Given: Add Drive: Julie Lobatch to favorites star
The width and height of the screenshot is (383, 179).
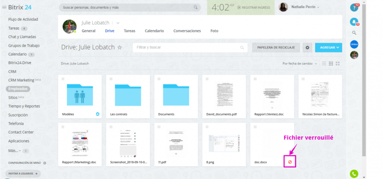Looking at the screenshot, I should pyautogui.click(x=119, y=48).
